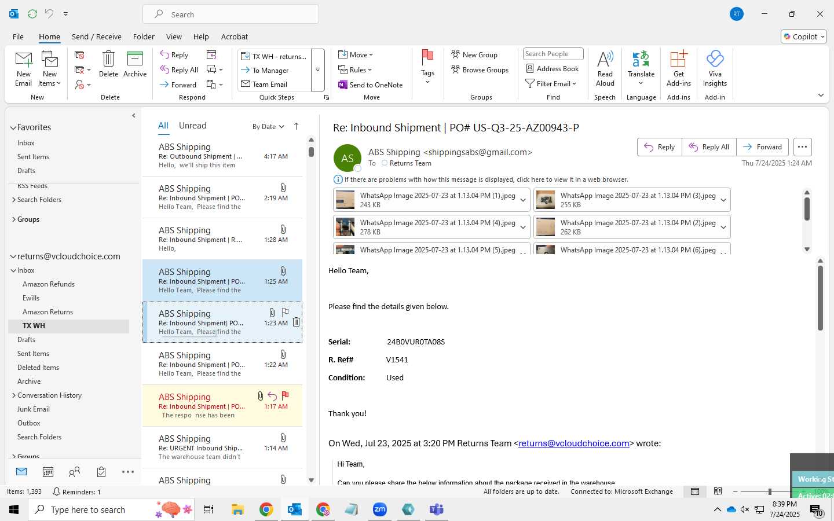834x521 pixels.
Task: Open the Move dropdown
Action: coord(356,54)
